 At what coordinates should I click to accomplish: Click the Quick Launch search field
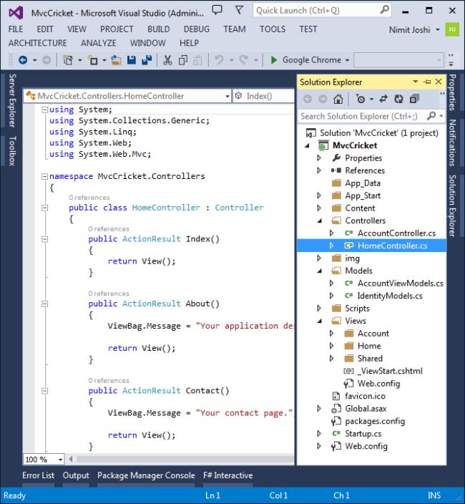[x=321, y=10]
